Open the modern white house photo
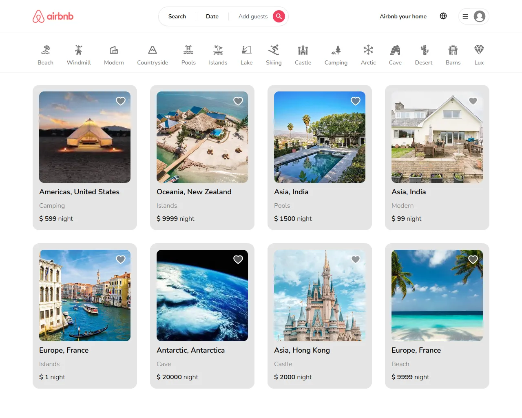This screenshot has height=418, width=522. pyautogui.click(x=437, y=137)
